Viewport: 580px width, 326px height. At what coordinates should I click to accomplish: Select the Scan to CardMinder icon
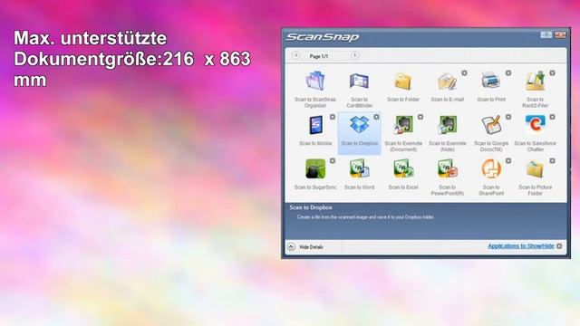tap(359, 81)
